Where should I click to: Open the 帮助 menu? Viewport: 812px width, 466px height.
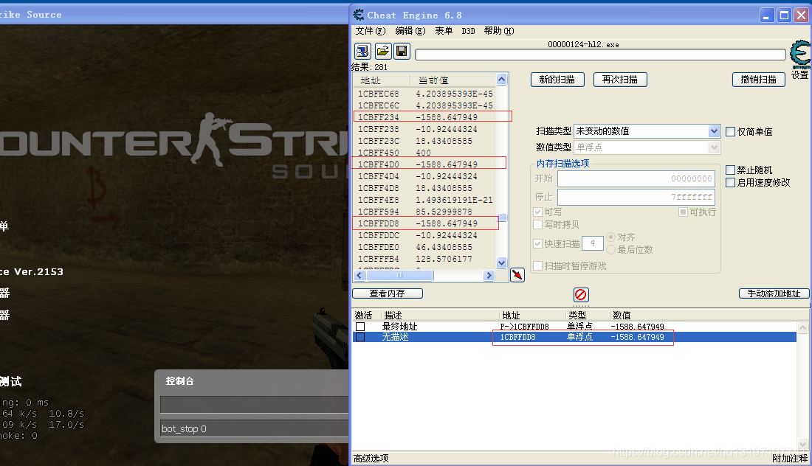point(499,31)
